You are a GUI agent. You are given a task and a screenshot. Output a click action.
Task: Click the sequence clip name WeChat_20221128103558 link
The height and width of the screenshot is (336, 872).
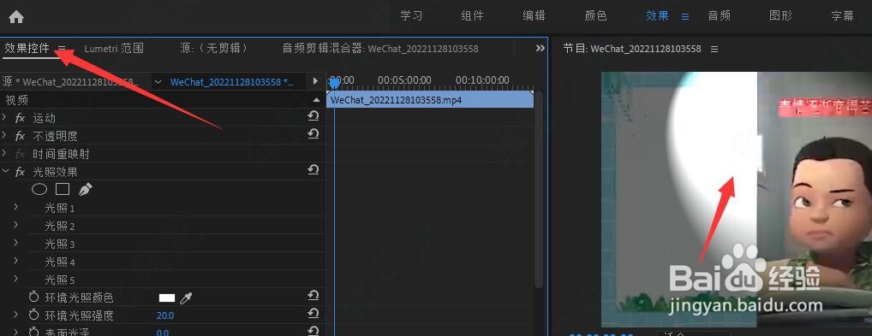[x=232, y=81]
